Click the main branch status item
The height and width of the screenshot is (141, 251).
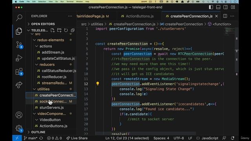point(31,138)
